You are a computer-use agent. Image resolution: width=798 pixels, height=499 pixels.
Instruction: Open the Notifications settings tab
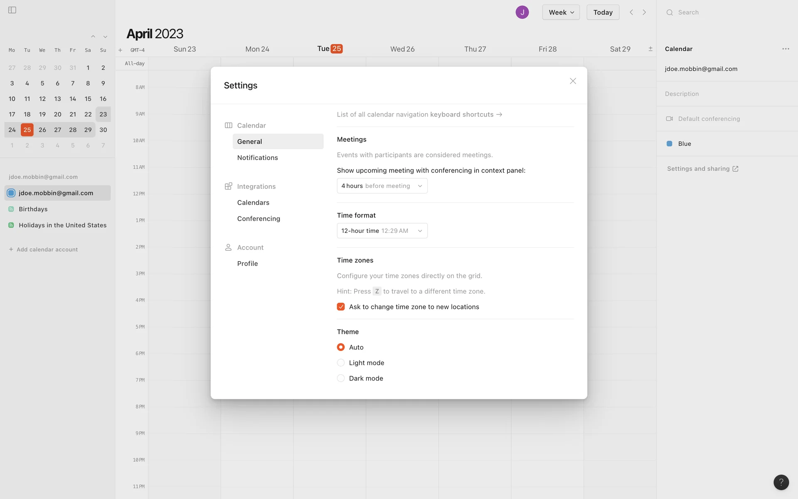point(257,158)
